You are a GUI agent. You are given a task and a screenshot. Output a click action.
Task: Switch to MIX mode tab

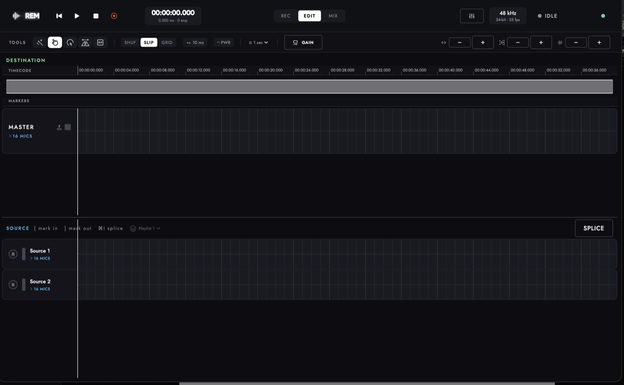tap(333, 16)
